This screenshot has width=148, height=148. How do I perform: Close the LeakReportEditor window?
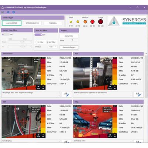click(144, 7)
